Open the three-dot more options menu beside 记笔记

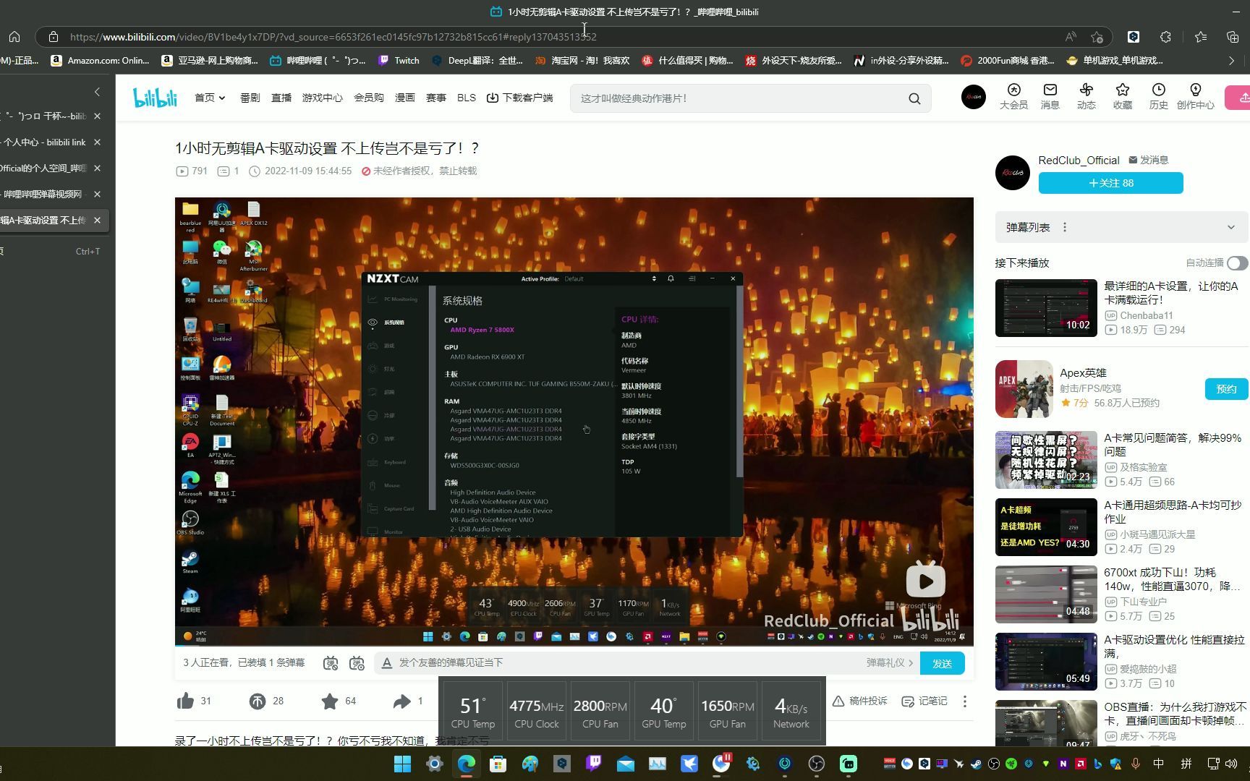[x=965, y=701]
